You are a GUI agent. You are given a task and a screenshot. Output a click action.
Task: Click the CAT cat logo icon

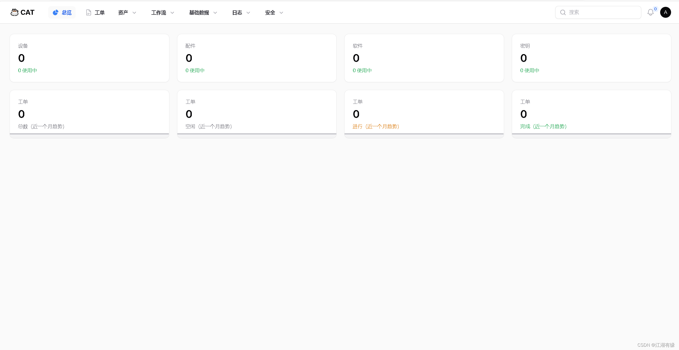point(14,12)
